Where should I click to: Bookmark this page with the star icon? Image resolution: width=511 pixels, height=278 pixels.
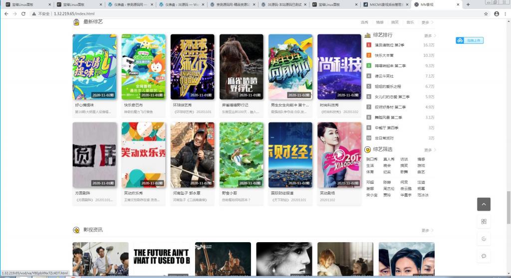pyautogui.click(x=486, y=13)
